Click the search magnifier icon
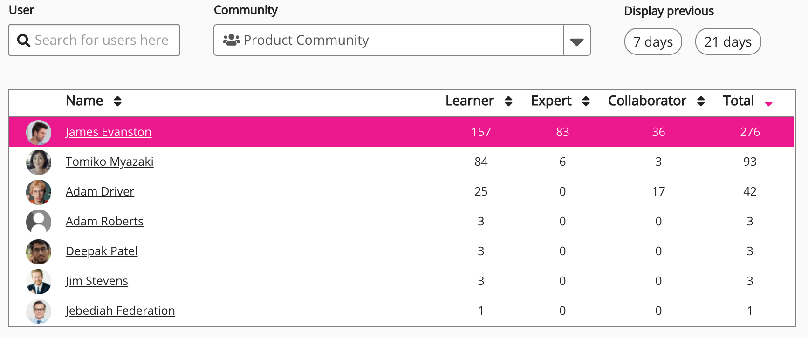This screenshot has width=808, height=338. pyautogui.click(x=23, y=41)
